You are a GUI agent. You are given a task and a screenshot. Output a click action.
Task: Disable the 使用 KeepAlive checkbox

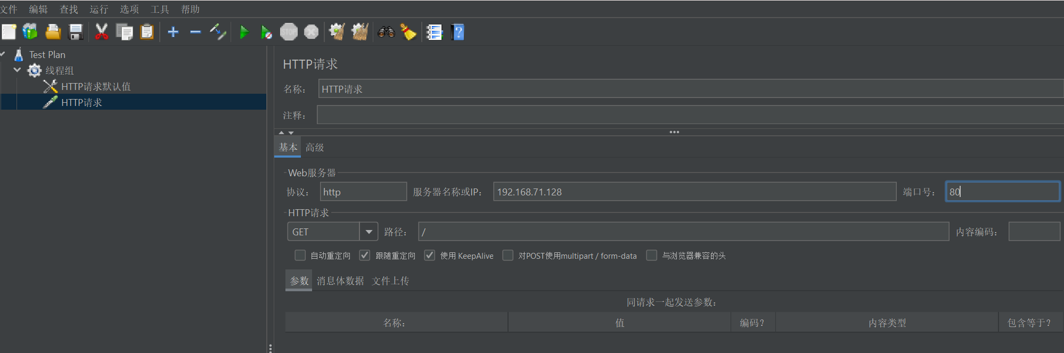(x=430, y=256)
